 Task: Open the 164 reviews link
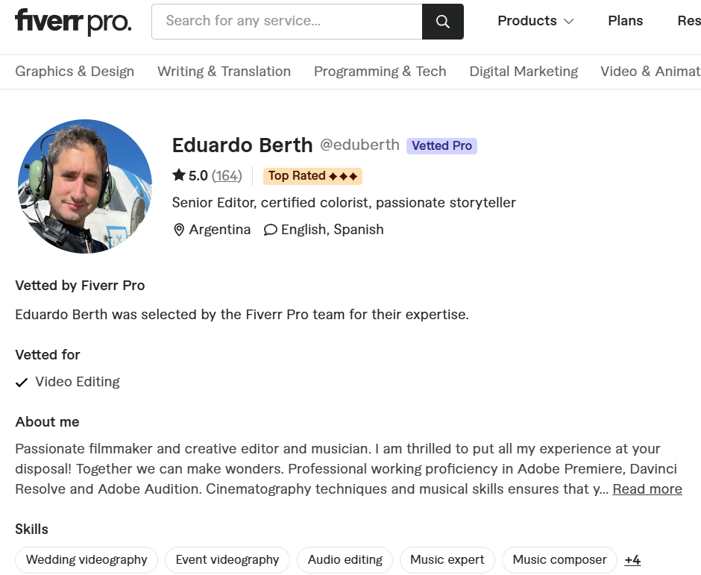coord(227,176)
